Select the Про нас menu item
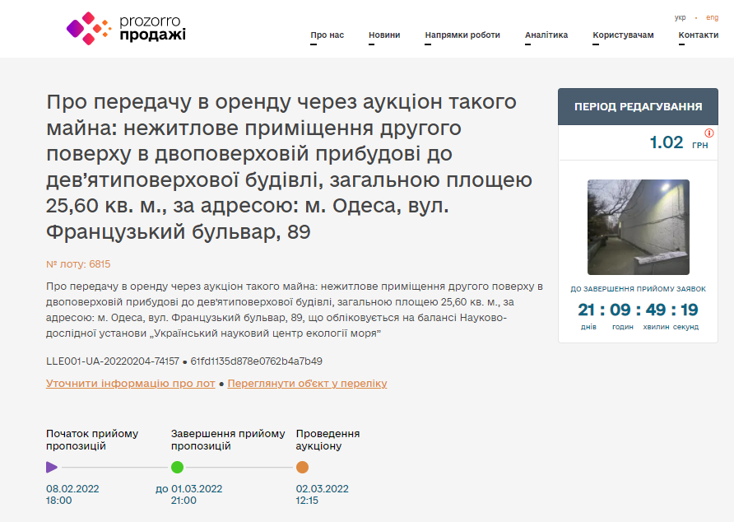734x522 pixels. [328, 35]
